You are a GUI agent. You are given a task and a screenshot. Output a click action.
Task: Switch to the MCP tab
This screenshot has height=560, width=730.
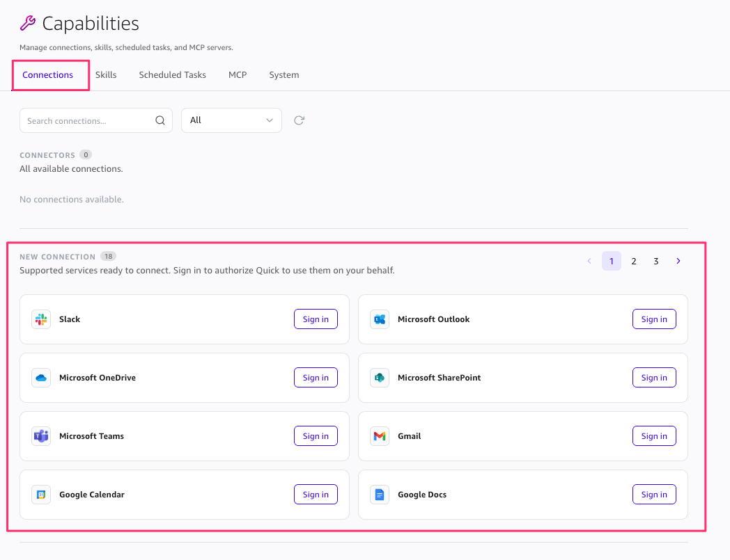238,75
